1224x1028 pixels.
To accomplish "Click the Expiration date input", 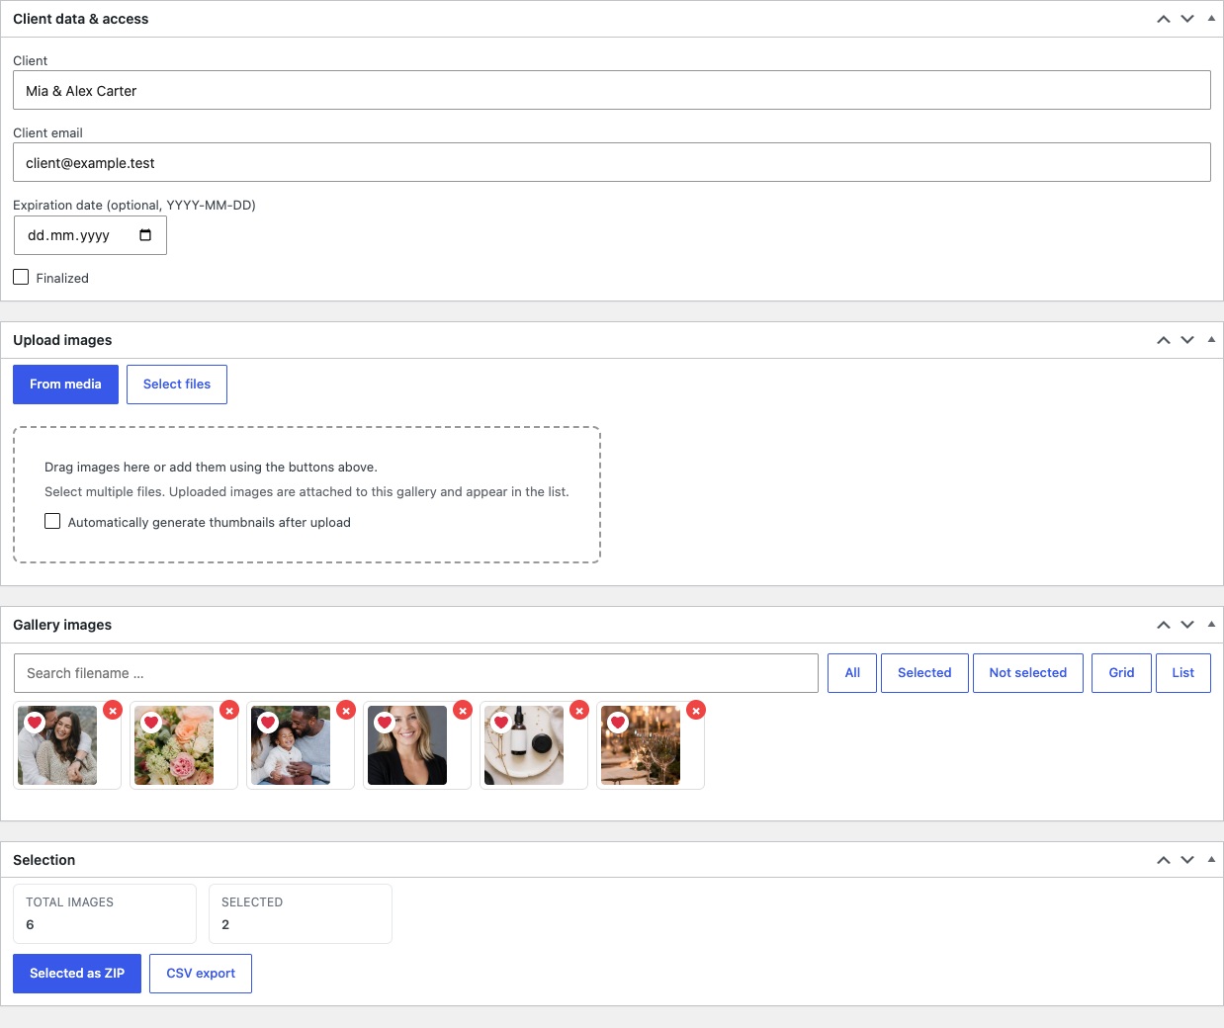I will (x=90, y=235).
